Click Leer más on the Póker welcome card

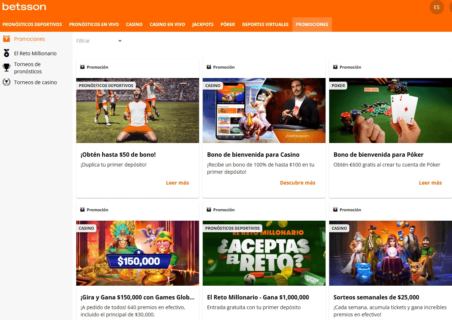pos(430,183)
